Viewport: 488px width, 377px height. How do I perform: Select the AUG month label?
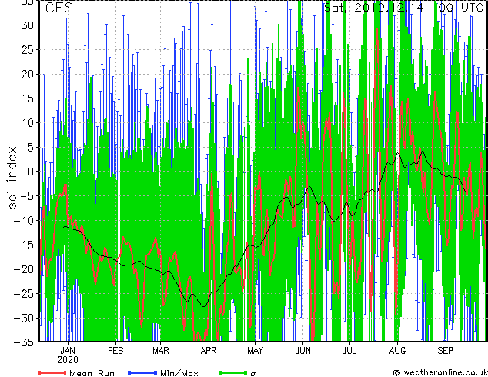(397, 351)
